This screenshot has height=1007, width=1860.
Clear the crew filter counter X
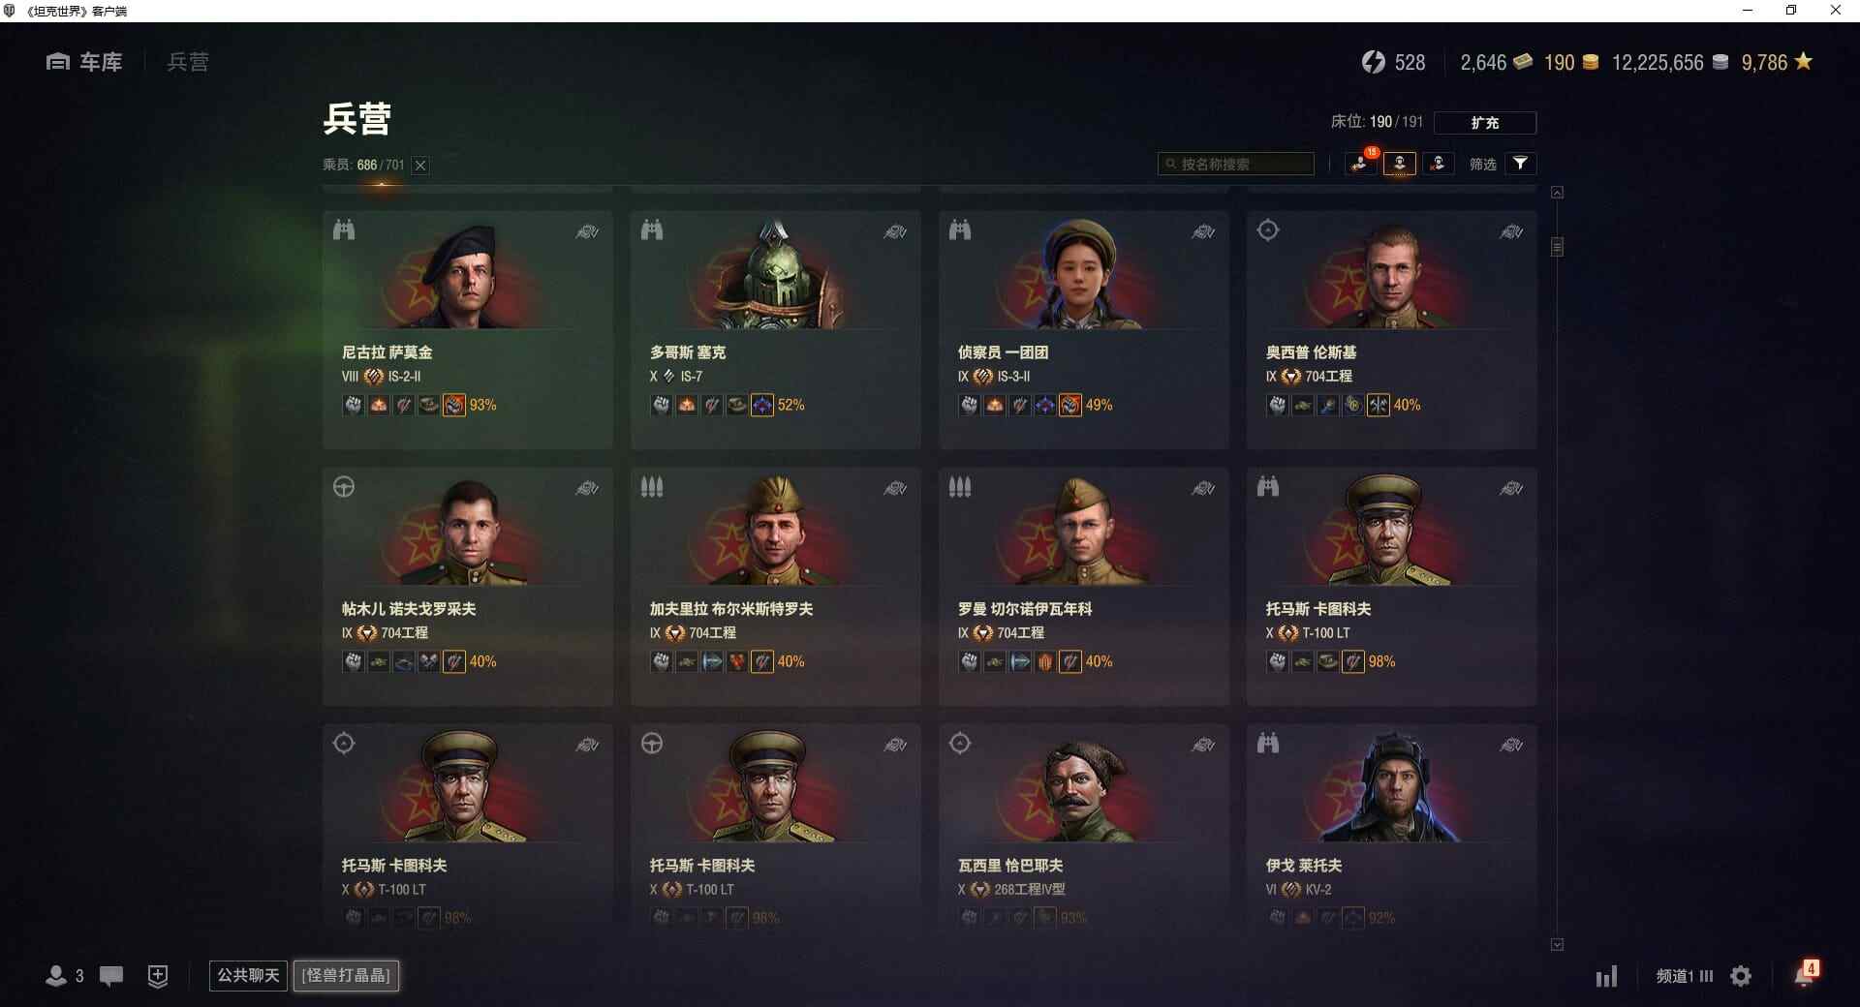pyautogui.click(x=420, y=166)
